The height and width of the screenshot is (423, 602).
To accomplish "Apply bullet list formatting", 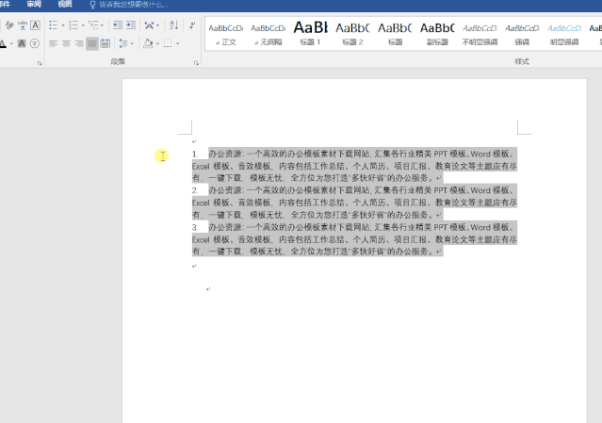I will click(53, 25).
